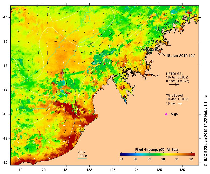Screen dimensions: 210x174
Task: Click the black 0.5m/s current reference arrow
Action: coord(174,84)
